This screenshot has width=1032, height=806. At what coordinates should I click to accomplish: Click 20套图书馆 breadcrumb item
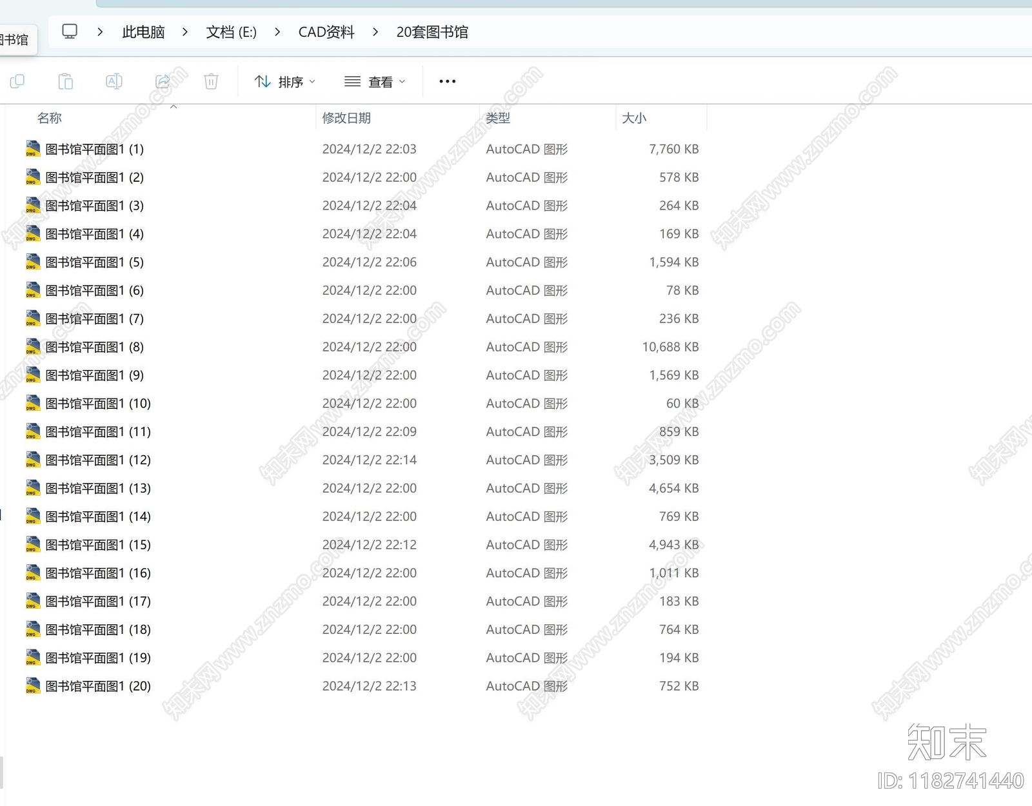click(432, 32)
